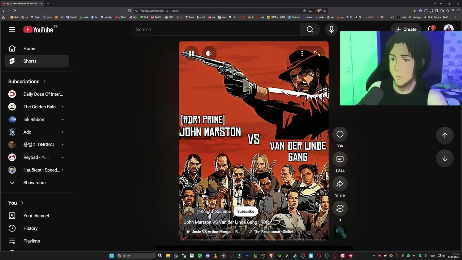The height and width of the screenshot is (260, 462).
Task: Open the Google bookmark
Action: click(71, 17)
